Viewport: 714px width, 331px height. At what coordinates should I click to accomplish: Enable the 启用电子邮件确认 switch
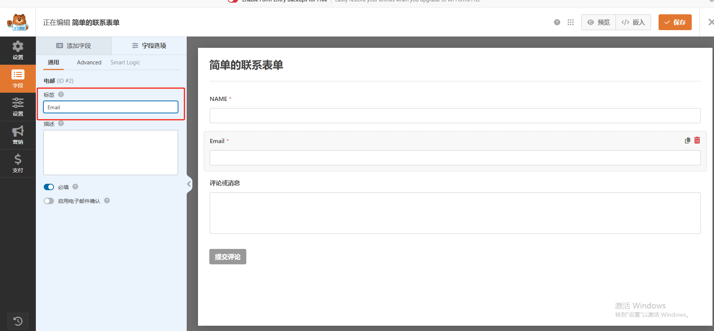click(49, 201)
